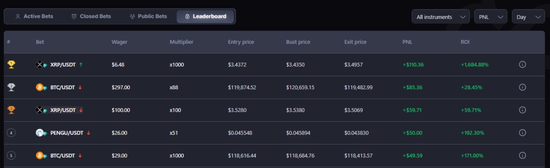Open info icon for BTC/USDT x88 bet
The height and width of the screenshot is (168, 550).
(x=522, y=87)
